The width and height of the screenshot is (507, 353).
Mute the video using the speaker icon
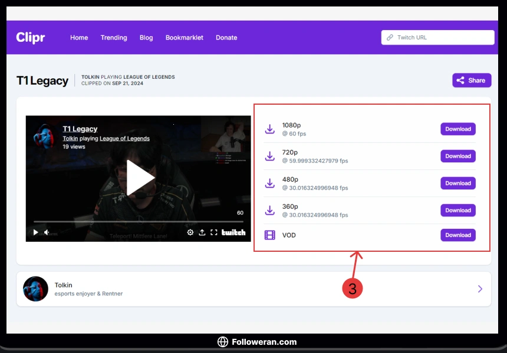[x=47, y=232]
